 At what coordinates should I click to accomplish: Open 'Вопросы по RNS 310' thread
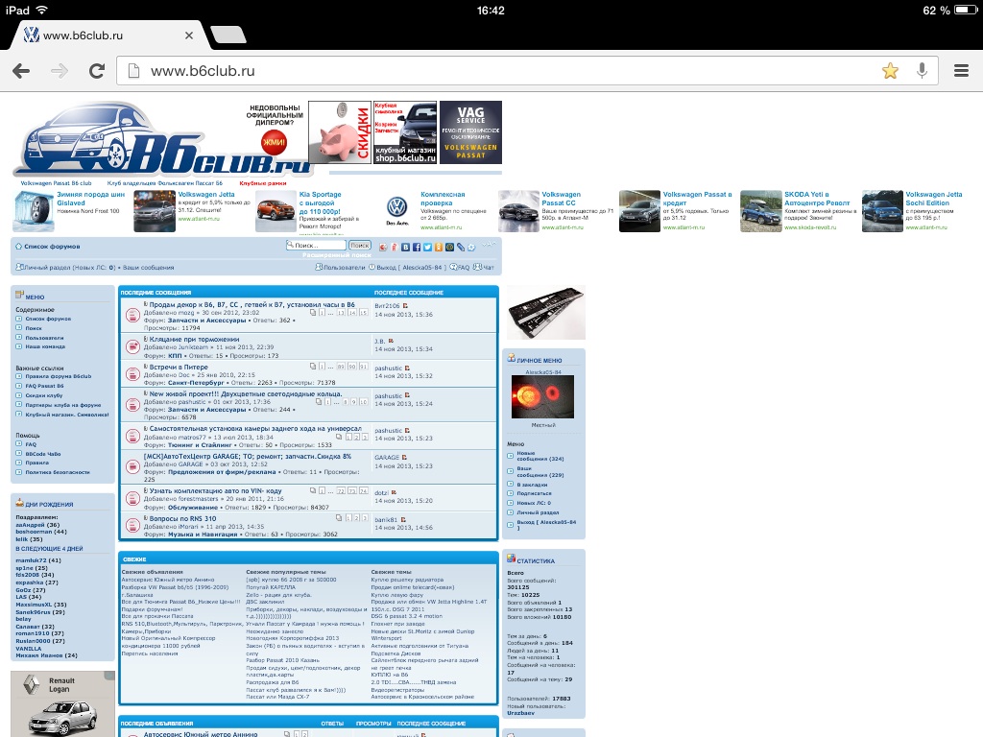click(182, 518)
